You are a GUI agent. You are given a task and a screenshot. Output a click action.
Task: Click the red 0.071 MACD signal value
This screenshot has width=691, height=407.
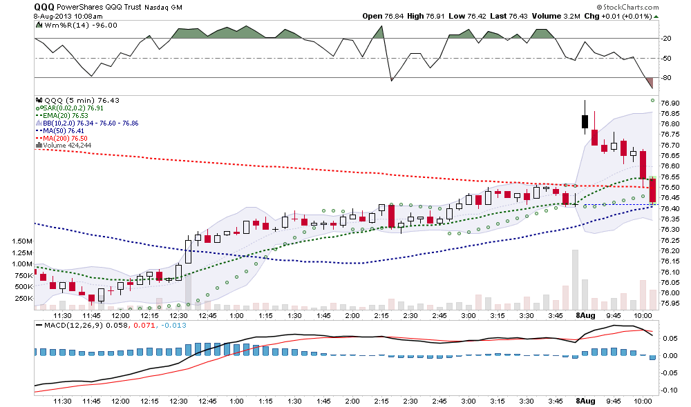point(143,325)
